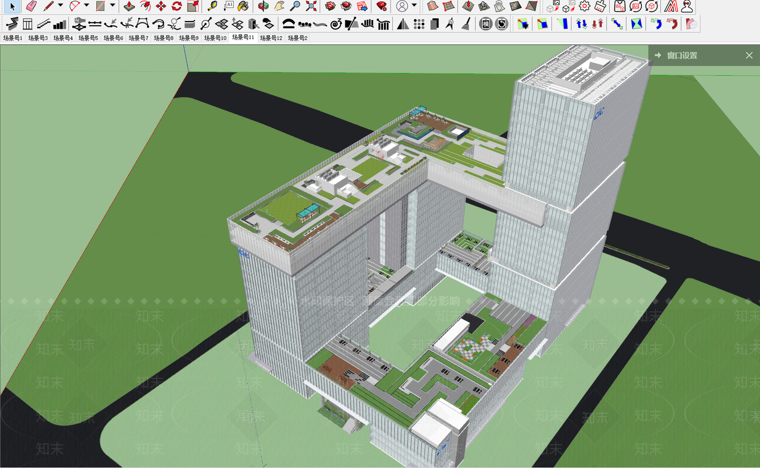Activate the Push/Pull tool
The width and height of the screenshot is (760, 468).
[x=129, y=6]
